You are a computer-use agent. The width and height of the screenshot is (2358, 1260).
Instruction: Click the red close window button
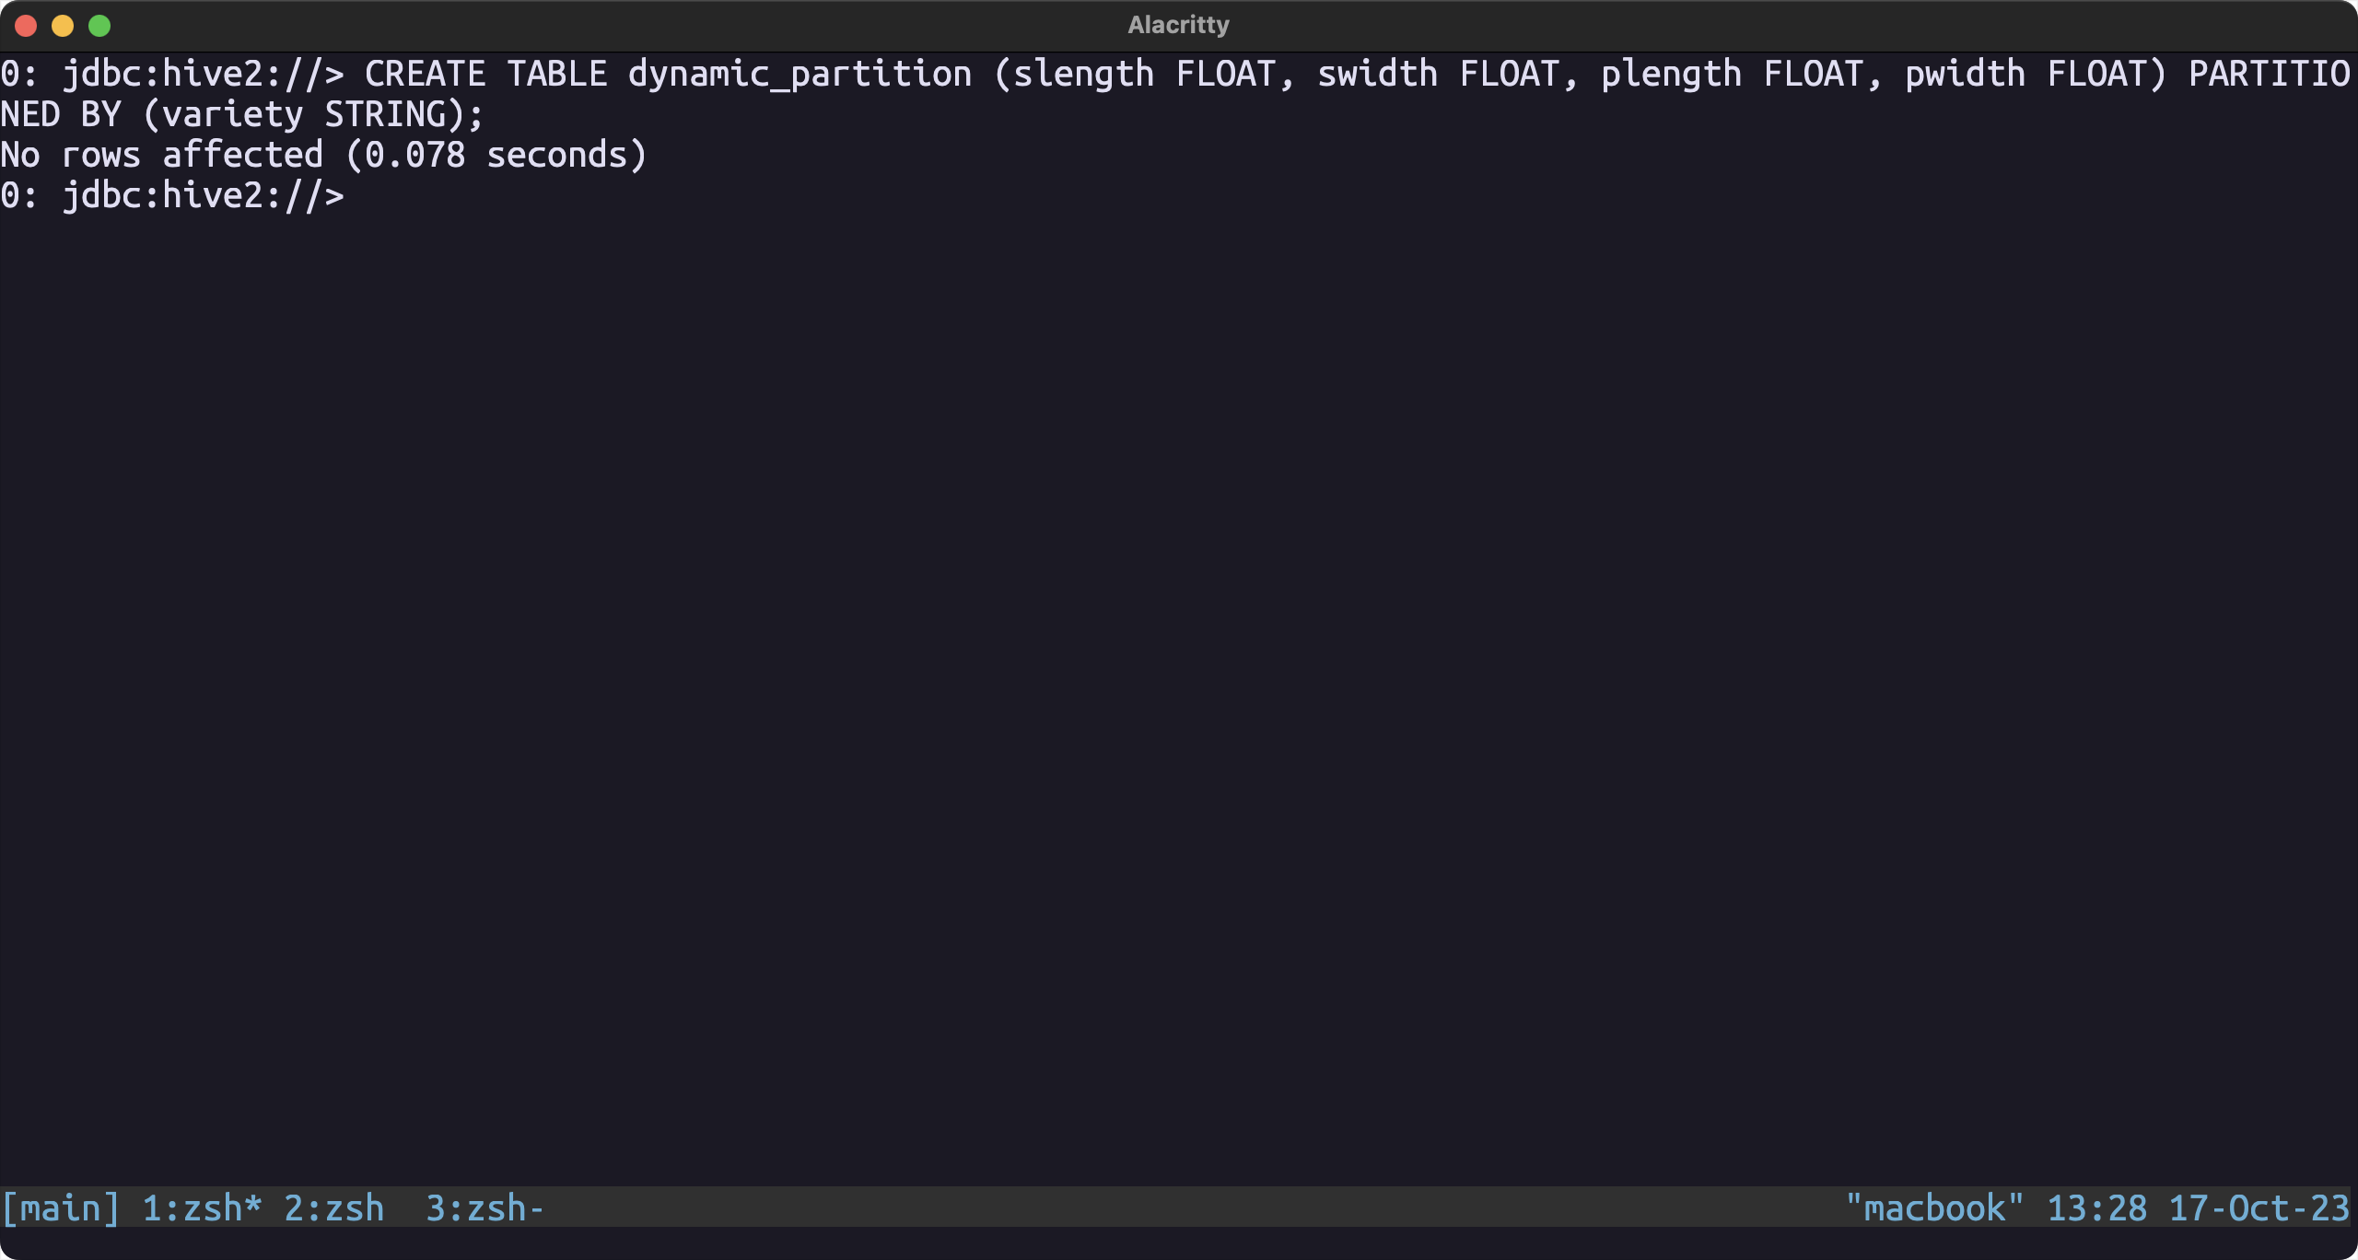(26, 26)
